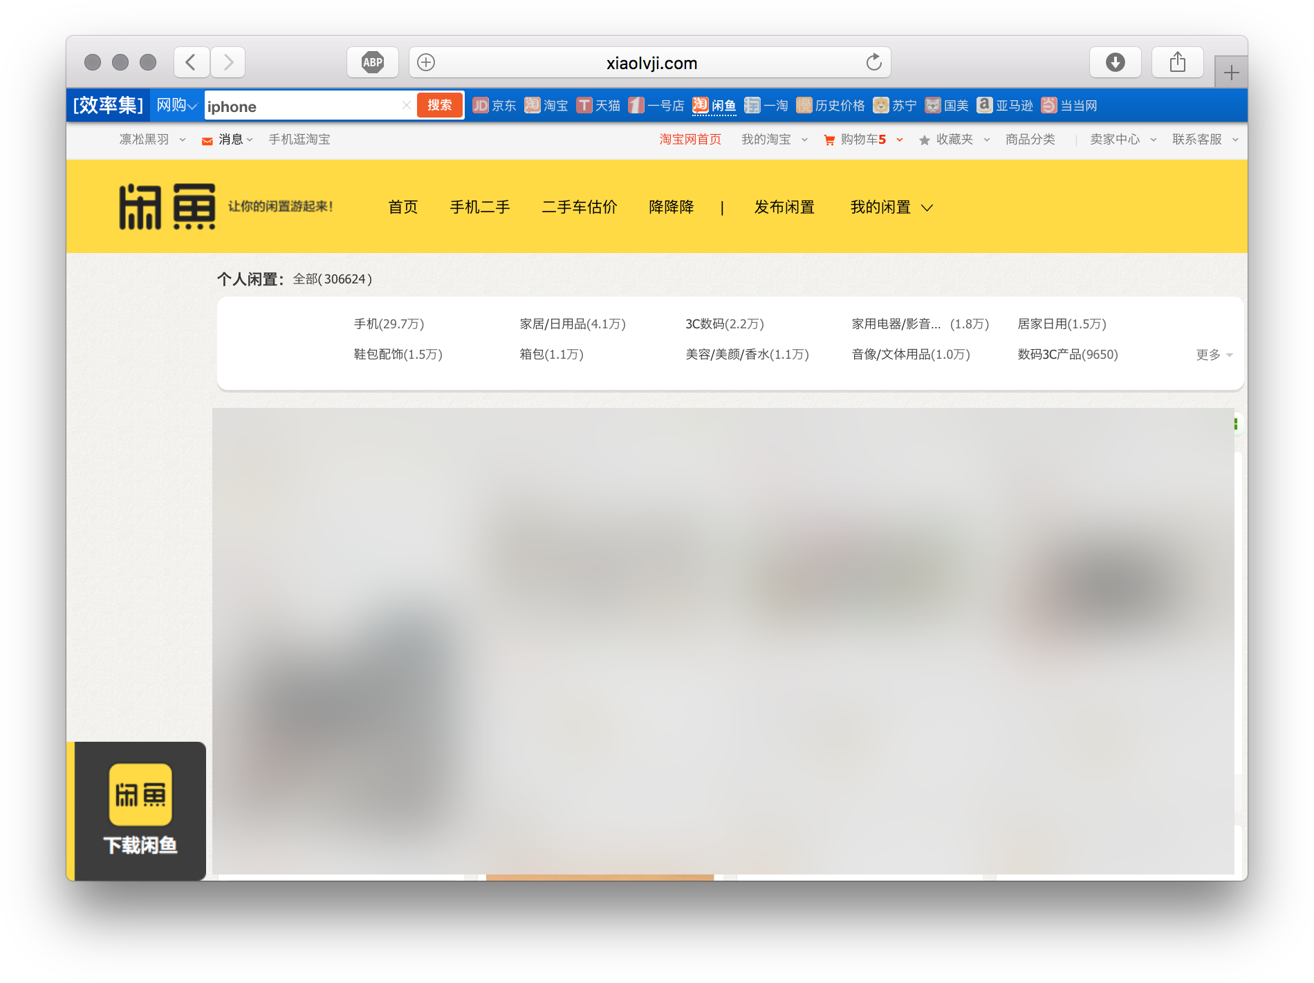The width and height of the screenshot is (1314, 983).
Task: Click the Share toolbar icon
Action: pos(1178,63)
